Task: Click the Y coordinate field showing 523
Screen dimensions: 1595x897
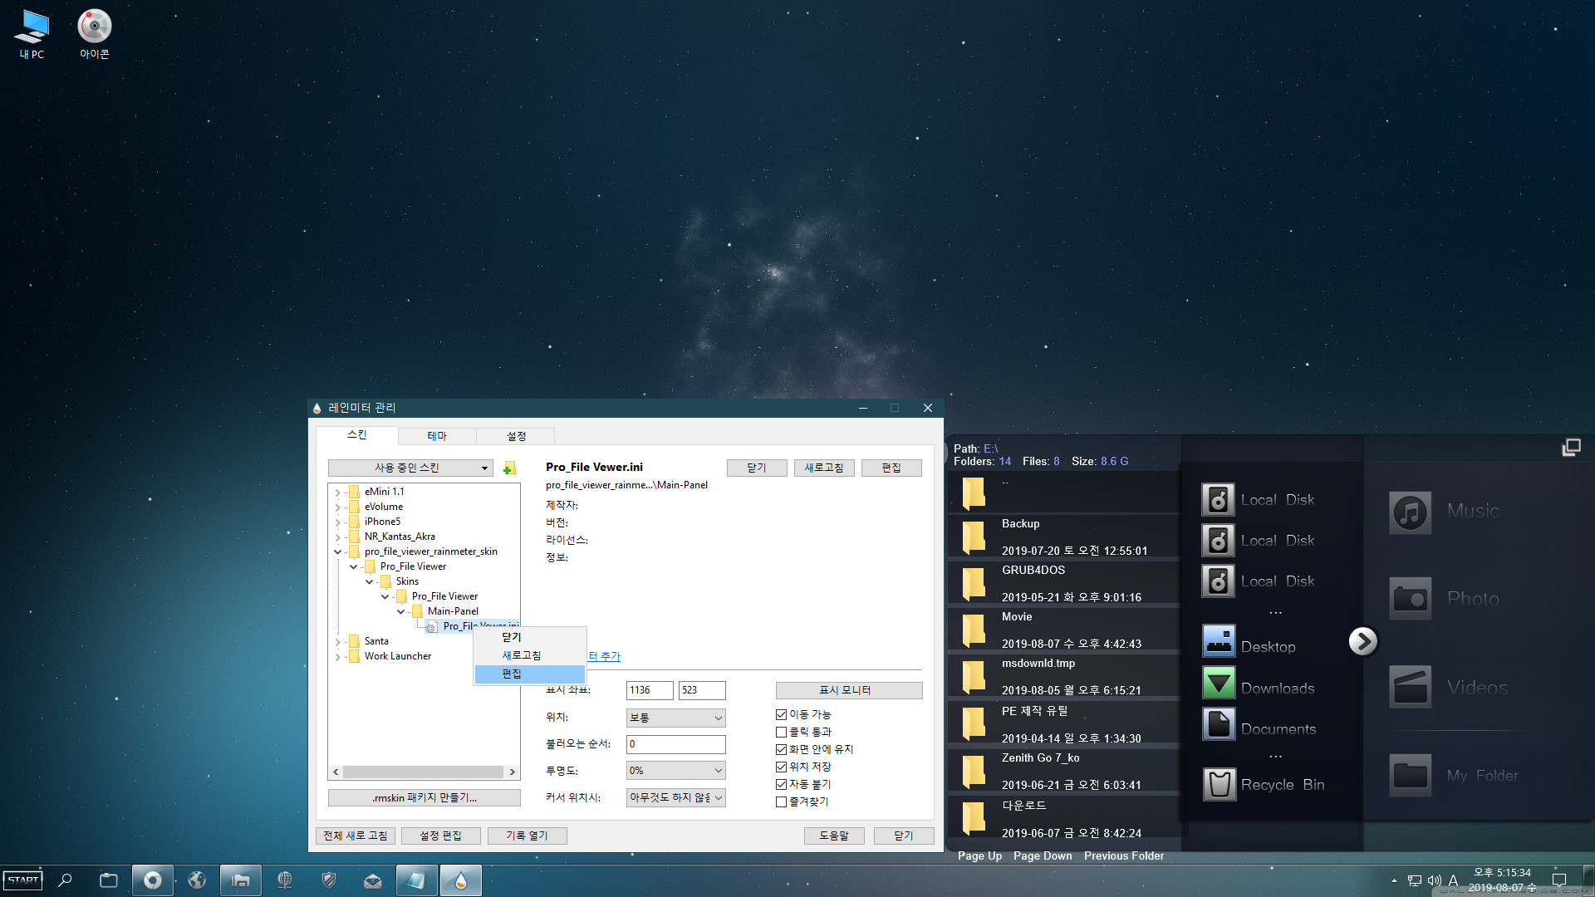Action: point(702,690)
